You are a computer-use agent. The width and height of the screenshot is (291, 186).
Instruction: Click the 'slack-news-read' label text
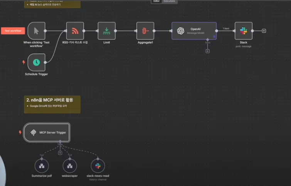(98, 176)
